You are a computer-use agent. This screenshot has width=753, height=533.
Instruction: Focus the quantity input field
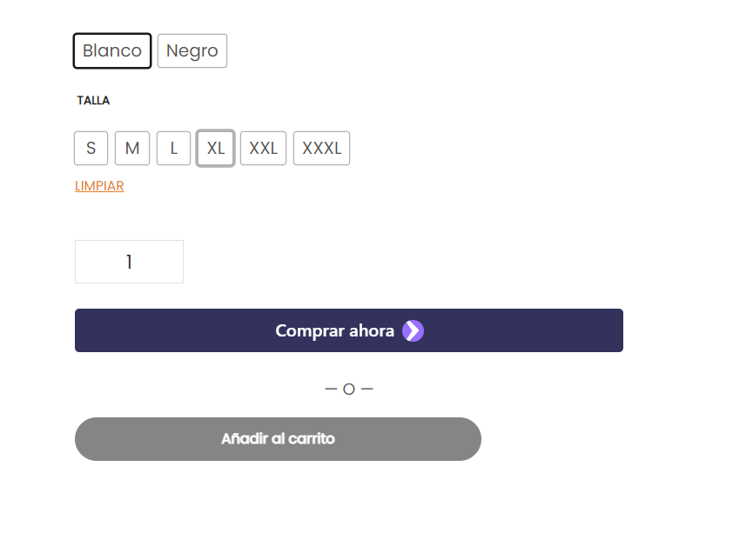129,262
